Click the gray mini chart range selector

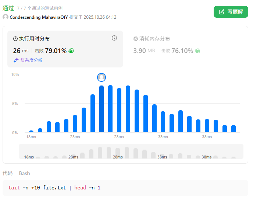(131, 151)
